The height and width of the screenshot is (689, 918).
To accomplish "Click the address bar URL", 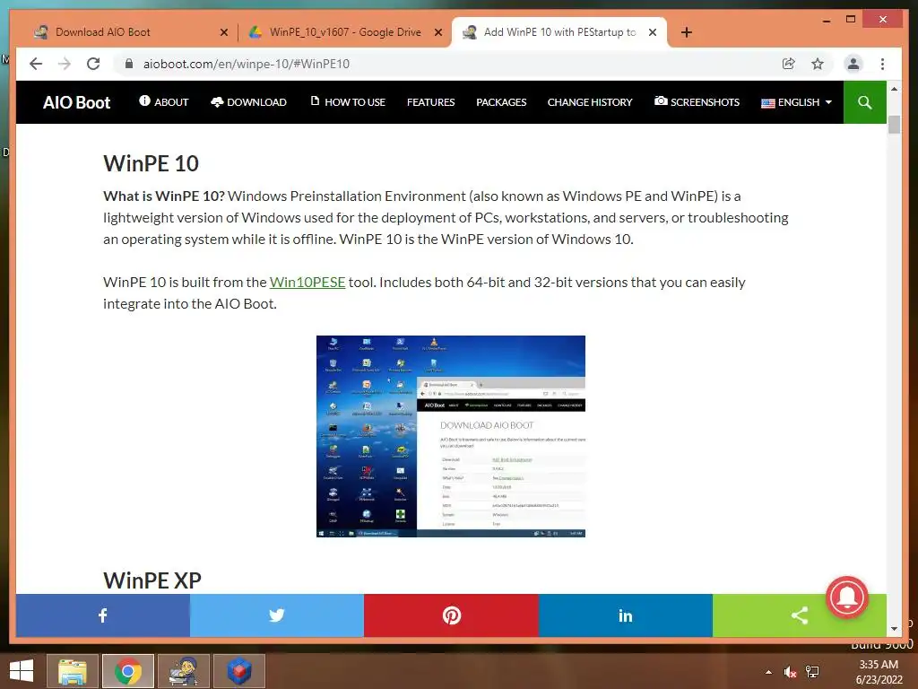I will coord(246,64).
